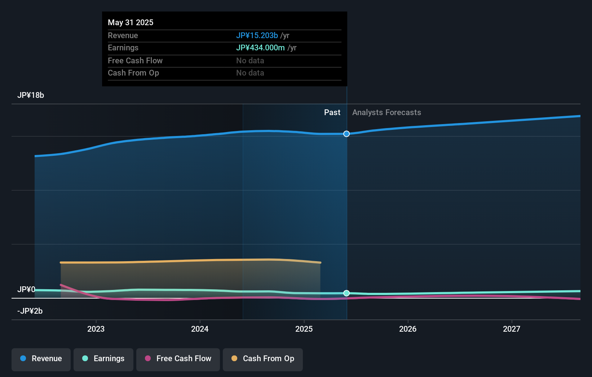592x377 pixels.
Task: Click the Analysts Forecasts label
Action: pyautogui.click(x=386, y=113)
